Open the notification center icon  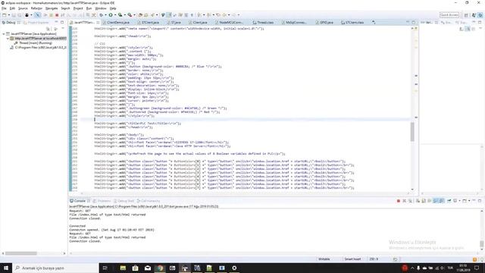(x=477, y=268)
